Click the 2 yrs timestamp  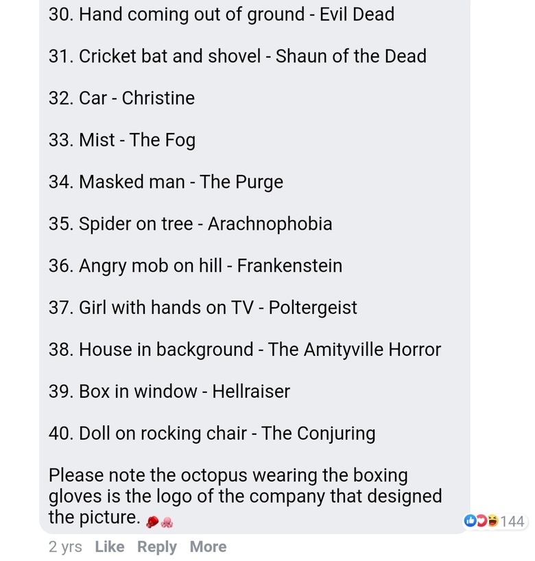(x=65, y=547)
